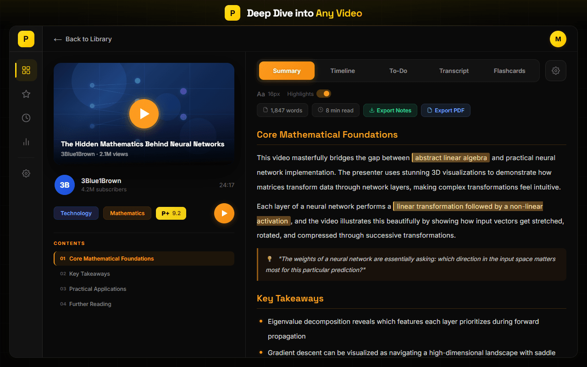Open the M profile avatar
The image size is (587, 367).
pyautogui.click(x=558, y=39)
